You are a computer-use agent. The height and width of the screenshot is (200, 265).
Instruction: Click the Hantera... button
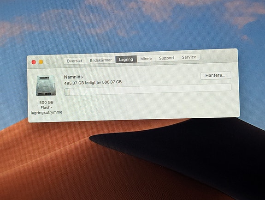[x=216, y=75]
